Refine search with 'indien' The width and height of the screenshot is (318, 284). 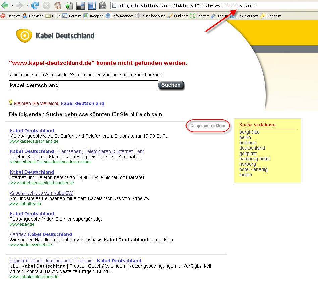click(246, 175)
